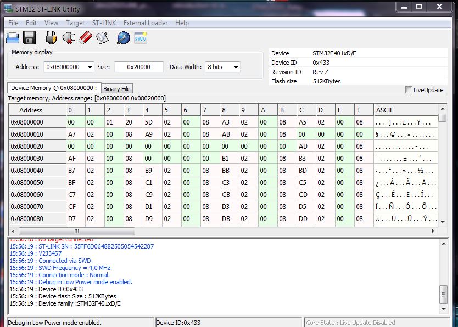
Task: Select address row 0x08000000
Action: coord(38,122)
